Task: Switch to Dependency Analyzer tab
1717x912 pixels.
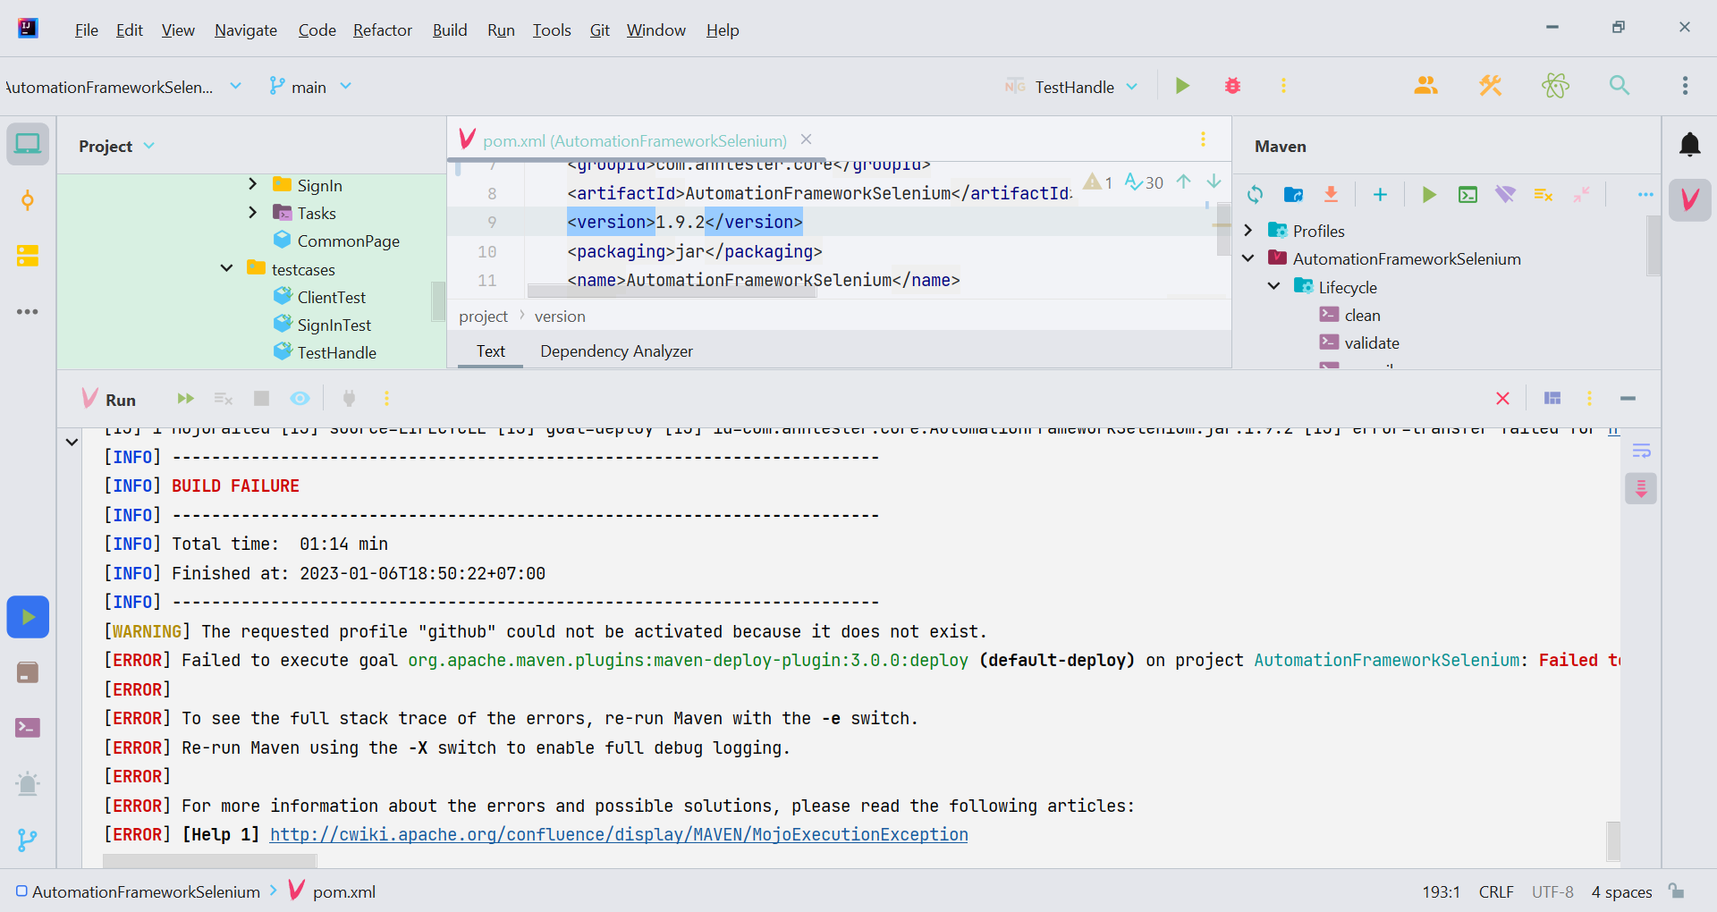Action: pyautogui.click(x=616, y=351)
